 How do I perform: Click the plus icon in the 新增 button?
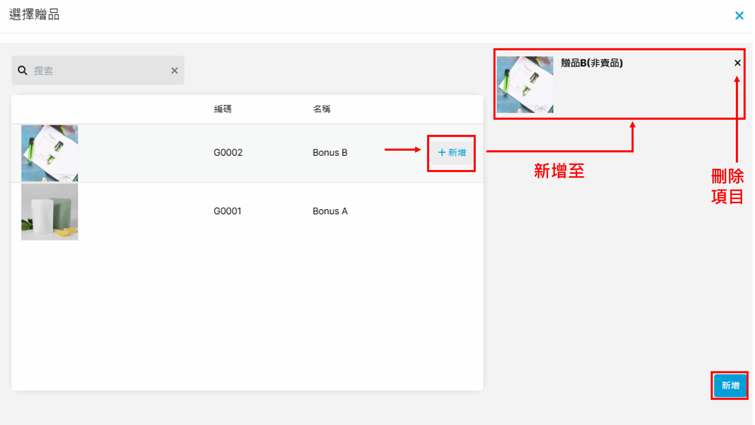[x=441, y=153]
